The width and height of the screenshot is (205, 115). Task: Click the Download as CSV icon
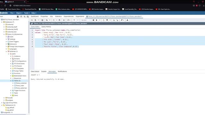click(127, 20)
